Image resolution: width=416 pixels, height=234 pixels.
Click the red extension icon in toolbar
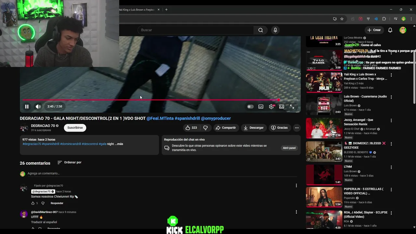point(360,19)
